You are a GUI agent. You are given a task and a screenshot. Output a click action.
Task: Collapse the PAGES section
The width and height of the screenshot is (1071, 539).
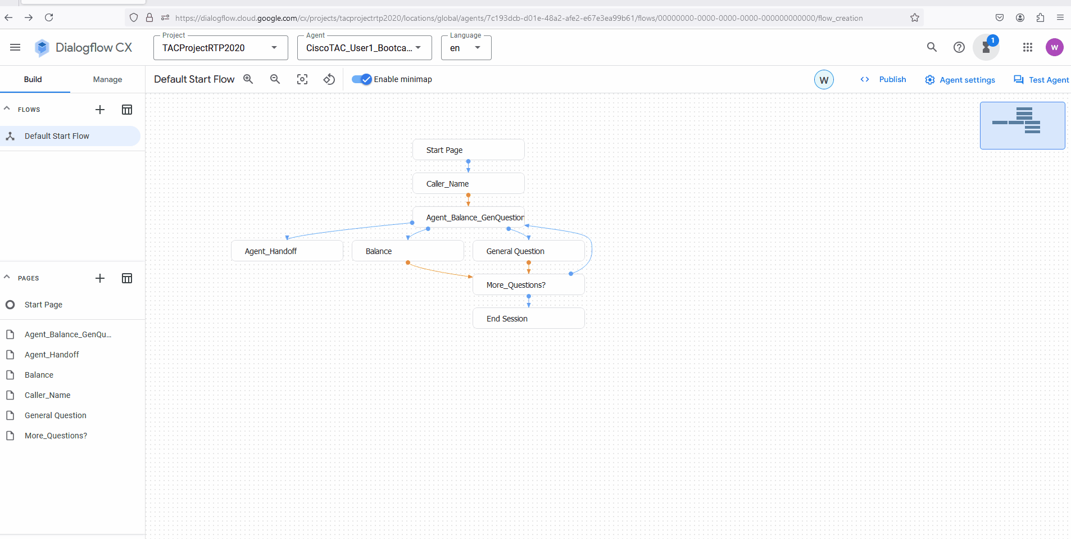coord(7,278)
